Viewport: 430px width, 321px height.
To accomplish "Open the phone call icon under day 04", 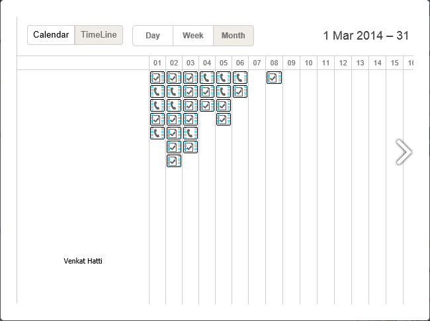I will 207,78.
